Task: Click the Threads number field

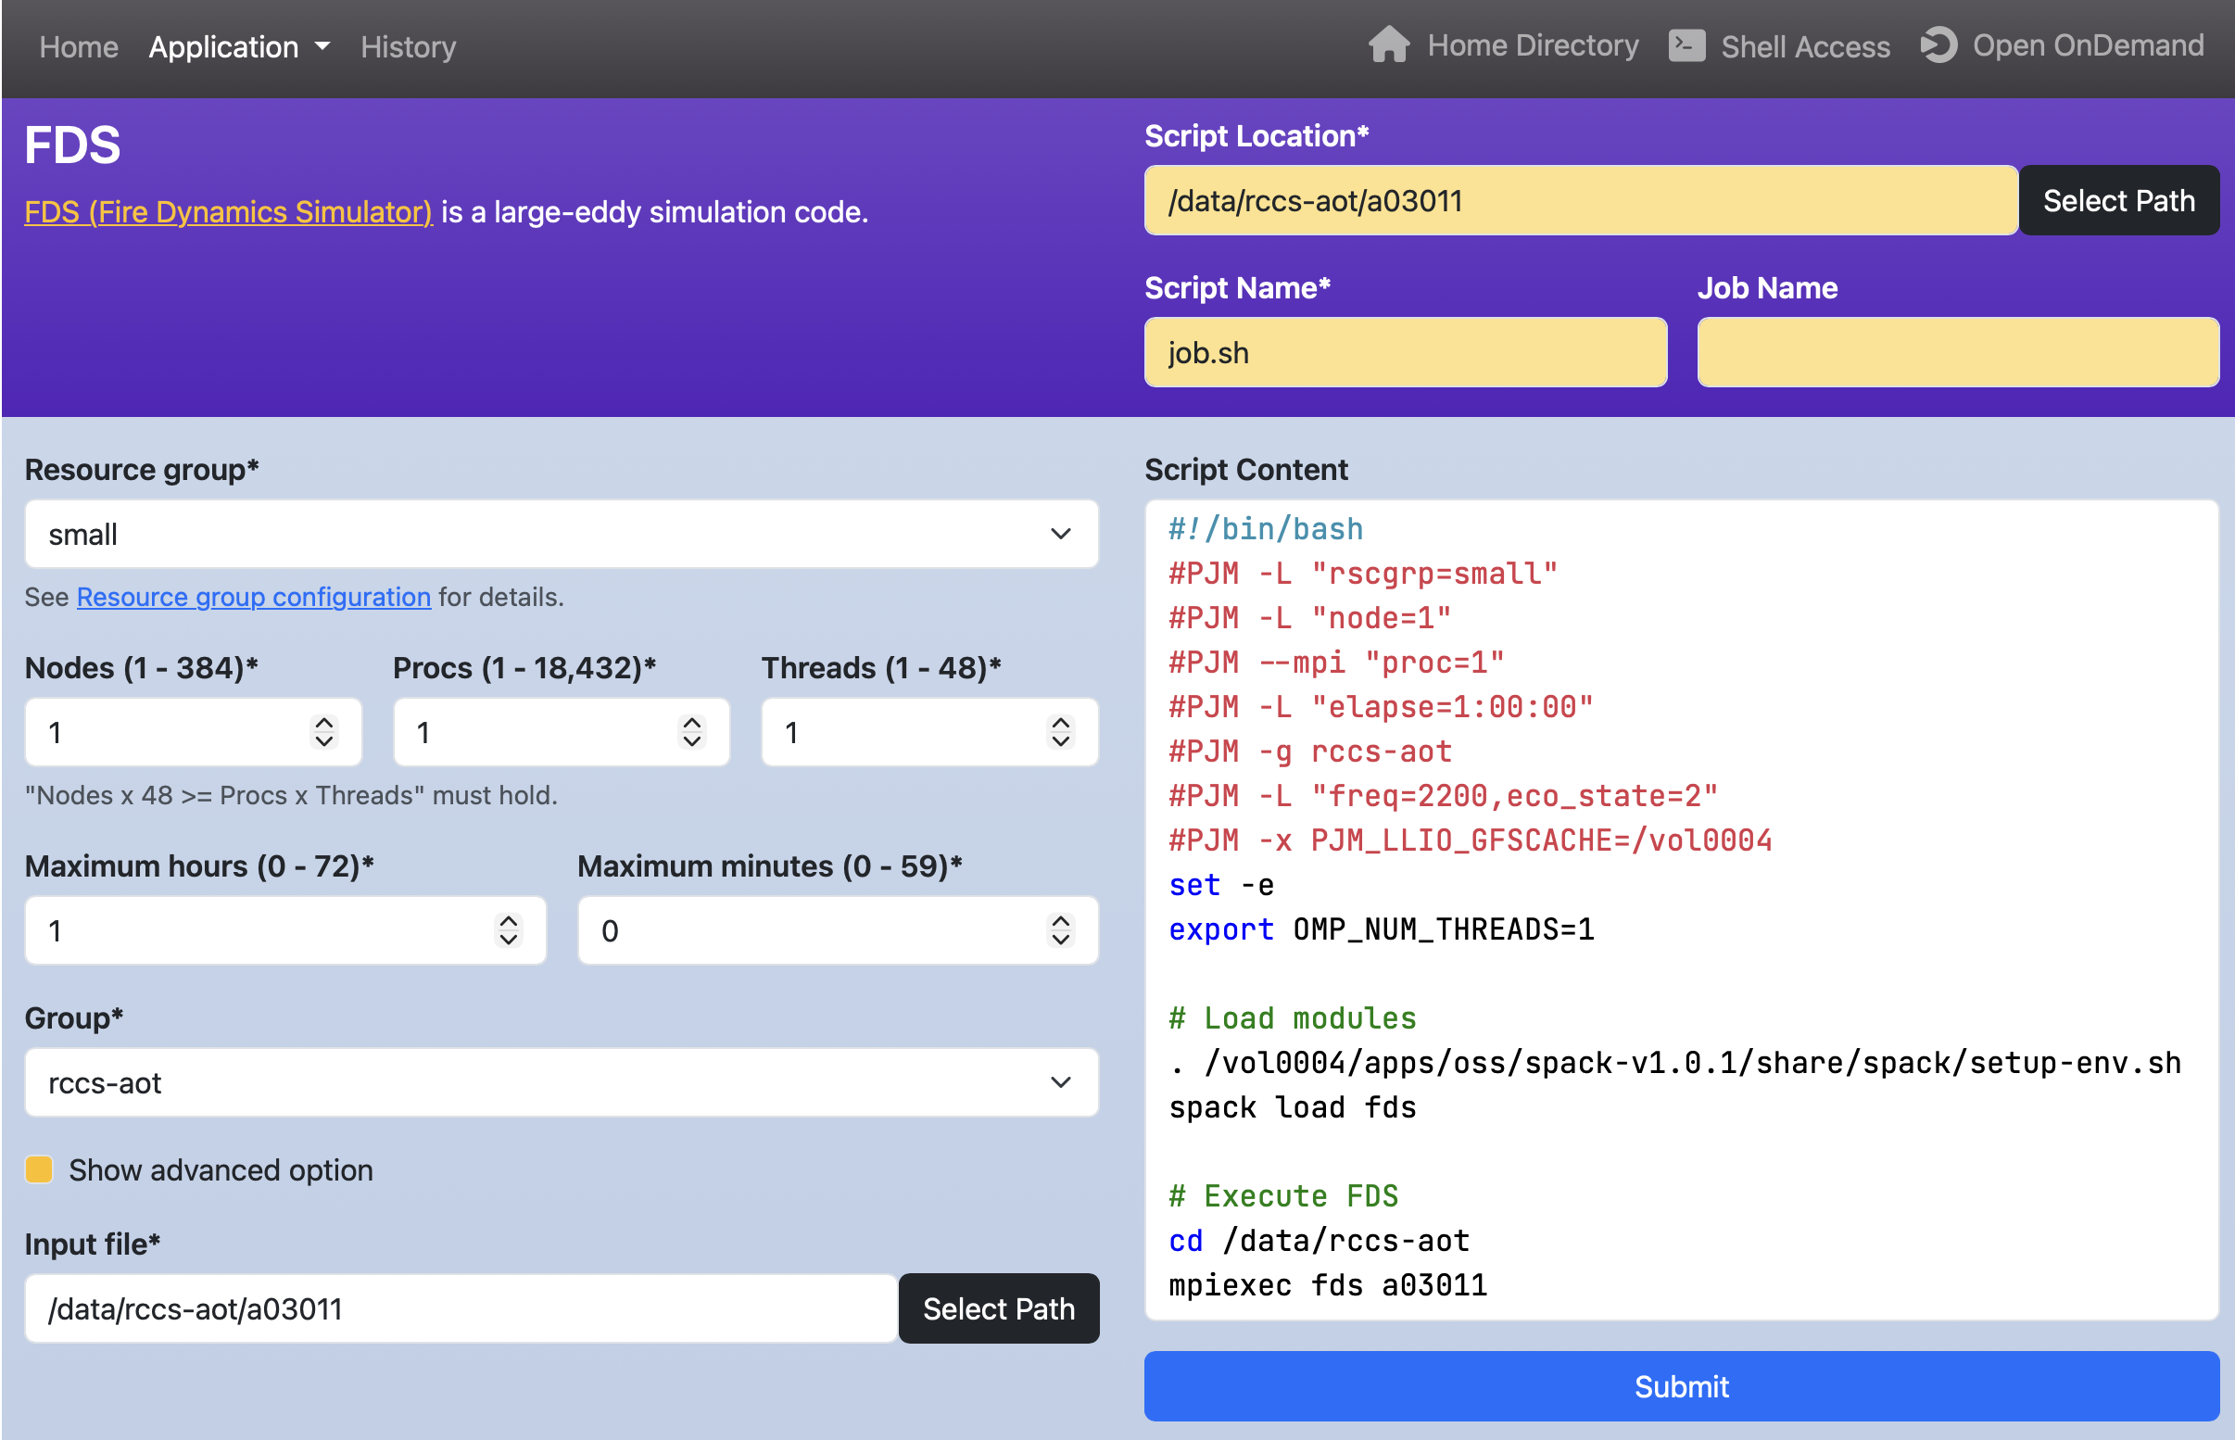Action: (929, 732)
